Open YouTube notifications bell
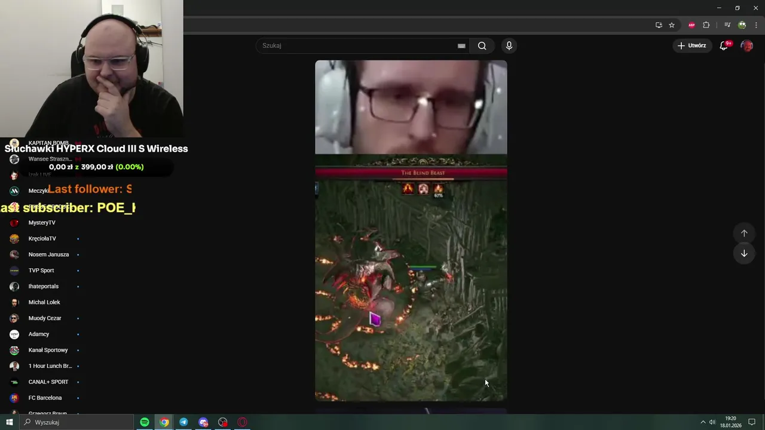Image resolution: width=765 pixels, height=430 pixels. pyautogui.click(x=724, y=45)
